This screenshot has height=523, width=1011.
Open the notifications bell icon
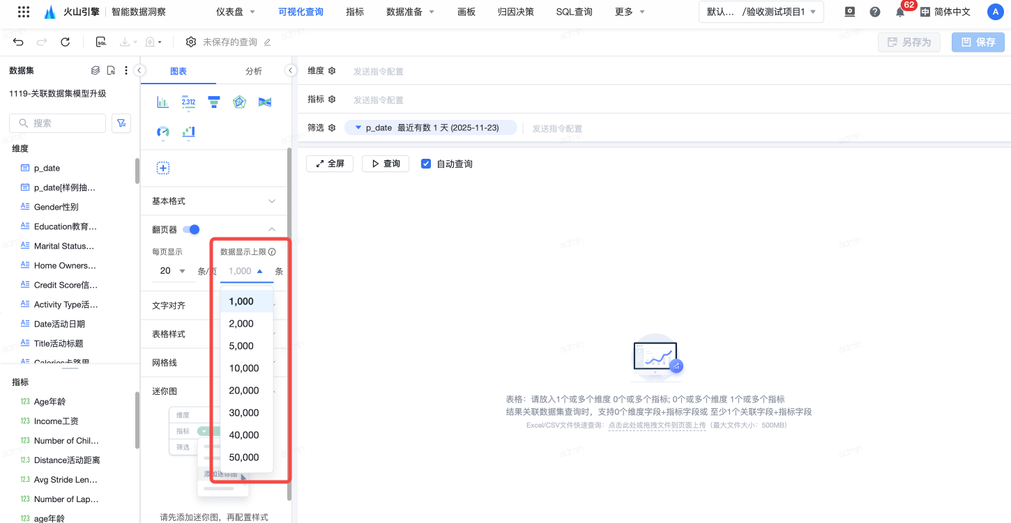coord(900,12)
